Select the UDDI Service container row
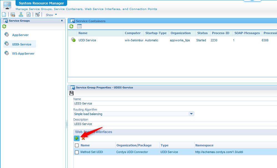 point(87,40)
